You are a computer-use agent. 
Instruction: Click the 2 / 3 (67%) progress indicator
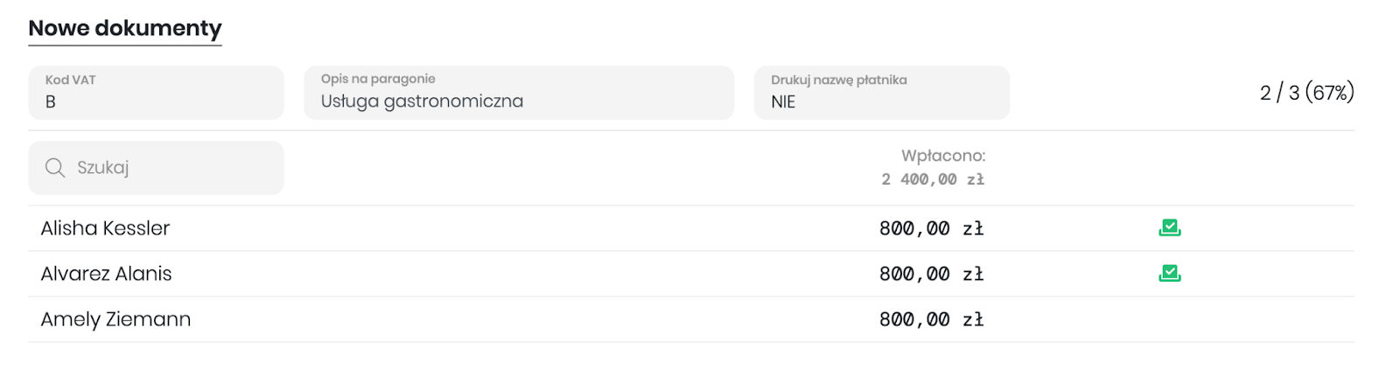pos(1307,93)
